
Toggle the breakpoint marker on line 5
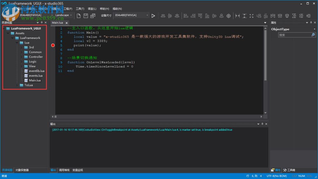coord(53,45)
